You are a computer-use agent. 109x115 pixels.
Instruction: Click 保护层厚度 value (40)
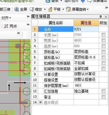[86, 85]
